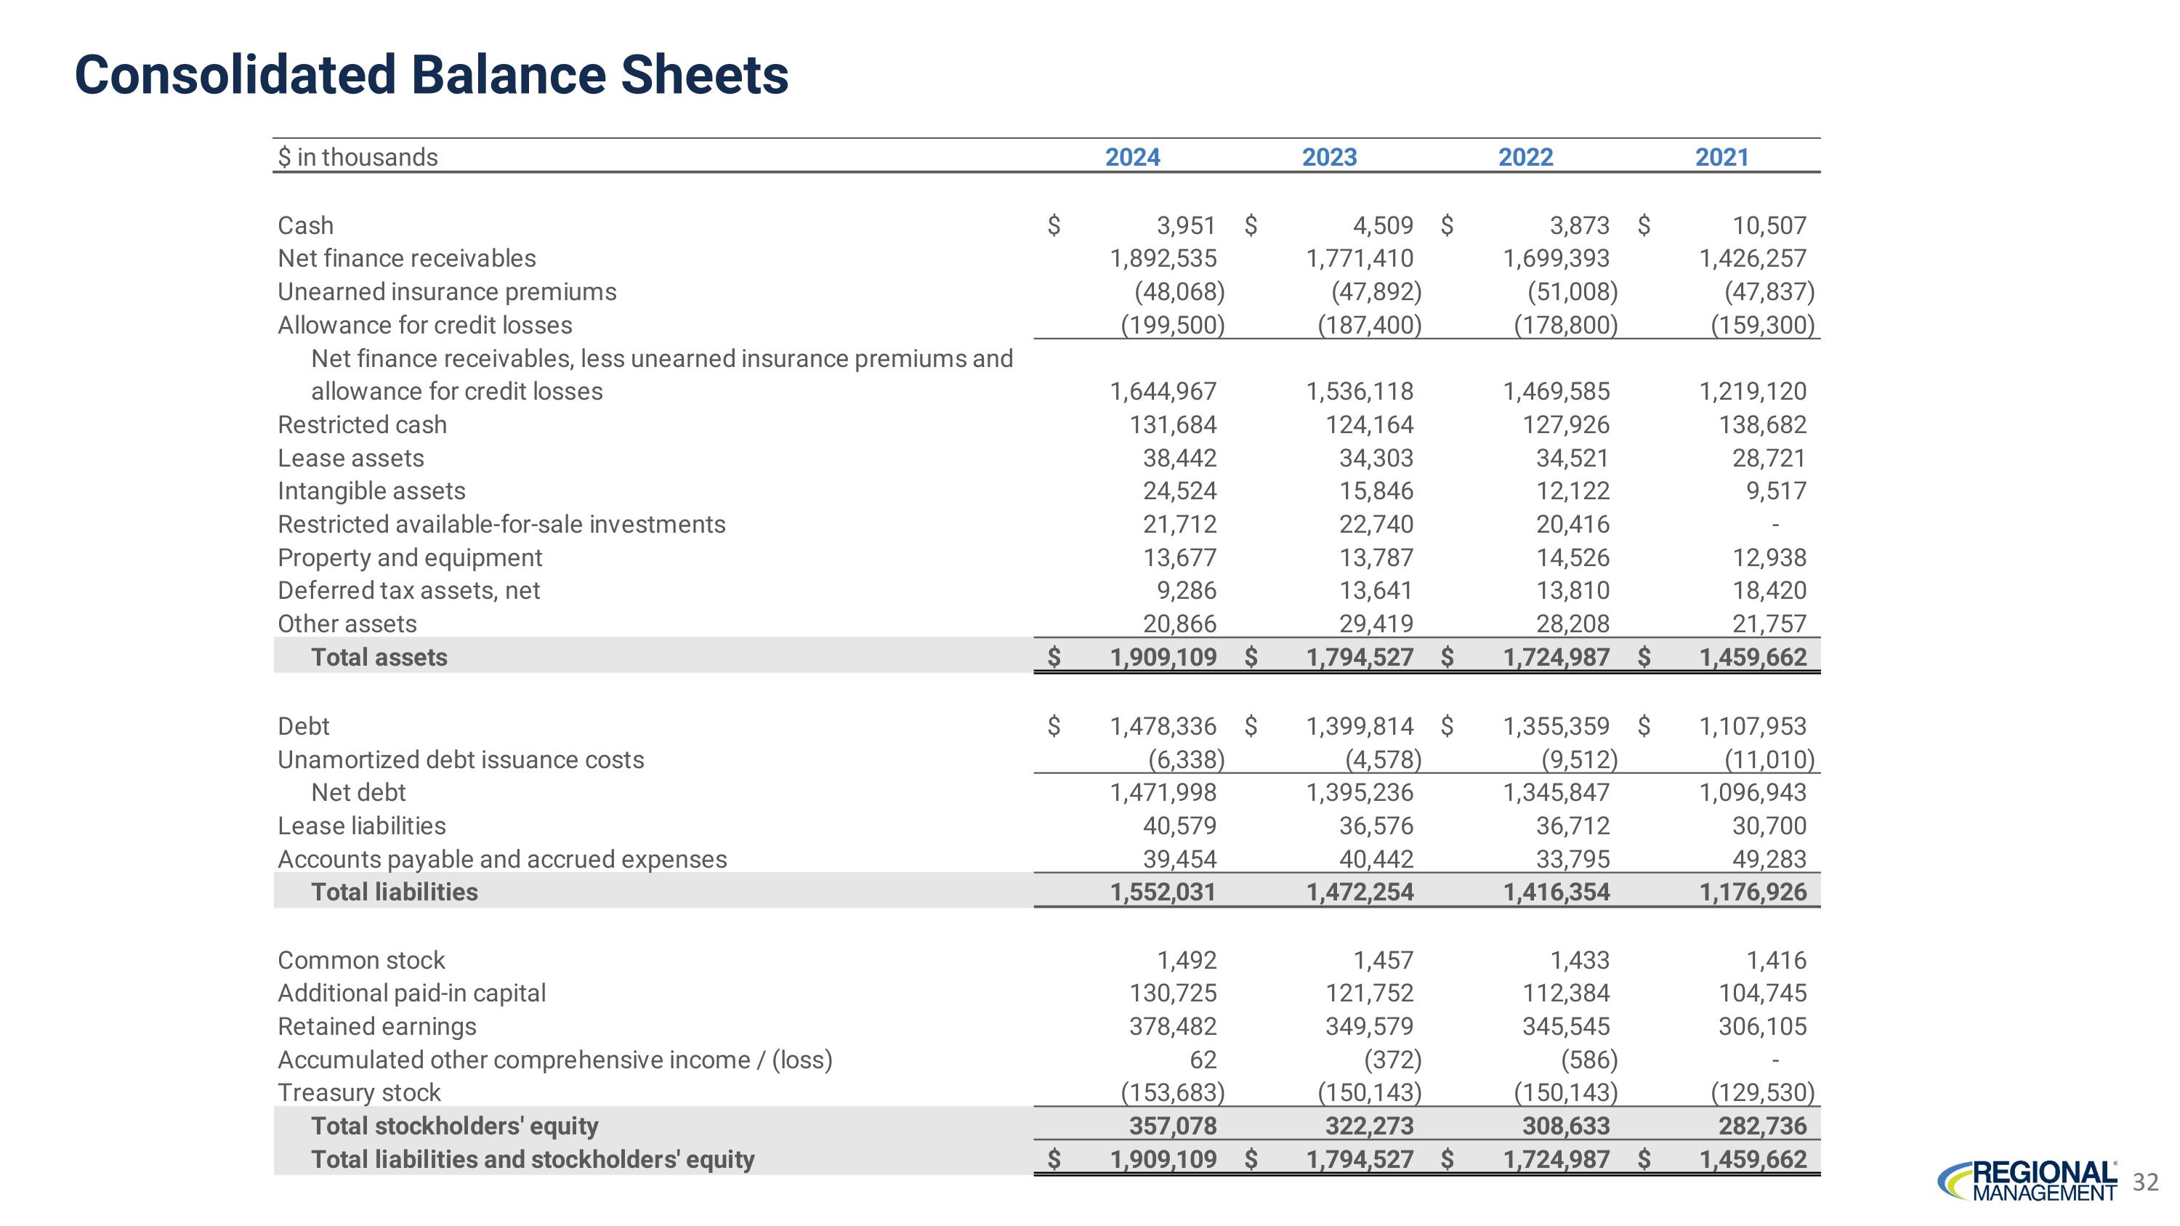Click the '$ in thousands' label
The width and height of the screenshot is (2180, 1226).
(358, 158)
